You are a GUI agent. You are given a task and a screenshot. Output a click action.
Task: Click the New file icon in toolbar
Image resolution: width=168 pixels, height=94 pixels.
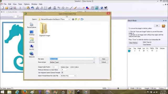(x=3, y=8)
